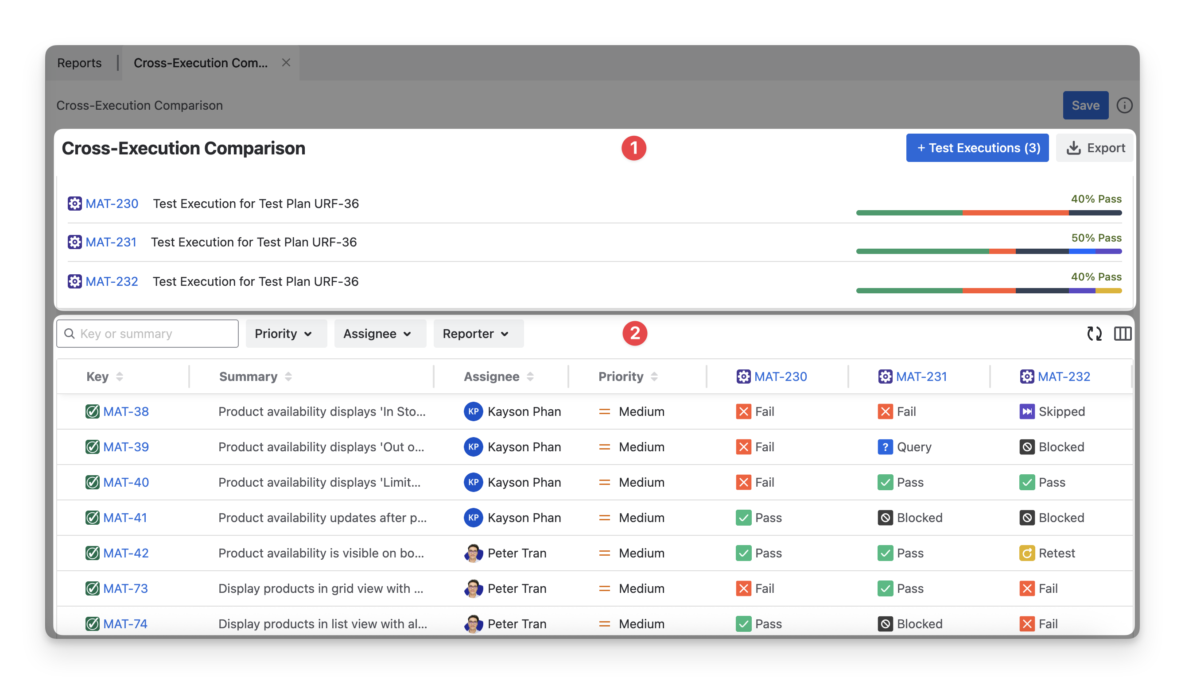Viewport: 1185px width, 684px height.
Task: Toggle the Summary column sort arrows
Action: tap(288, 377)
